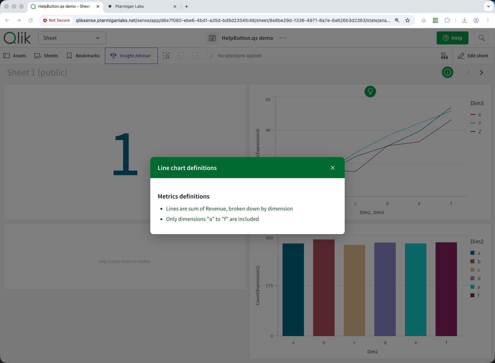
Task: Open the Sheets panel
Action: (46, 56)
